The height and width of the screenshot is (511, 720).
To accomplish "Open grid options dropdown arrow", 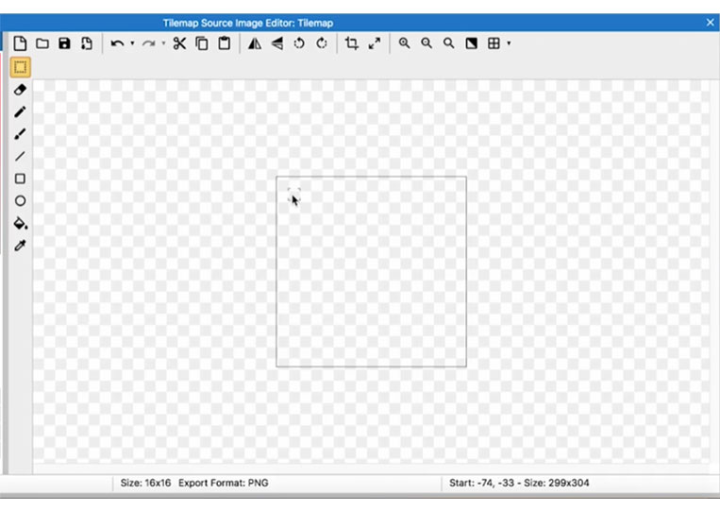I will click(509, 43).
